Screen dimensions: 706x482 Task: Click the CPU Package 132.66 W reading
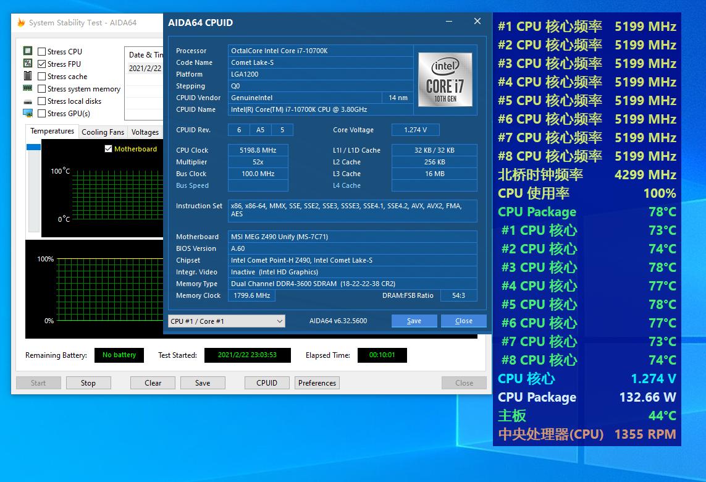click(587, 397)
